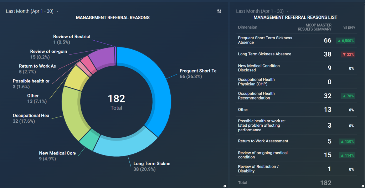This screenshot has height=188, width=365.
Task: Click the '38 (20.9%)' chart value
Action: (x=144, y=169)
